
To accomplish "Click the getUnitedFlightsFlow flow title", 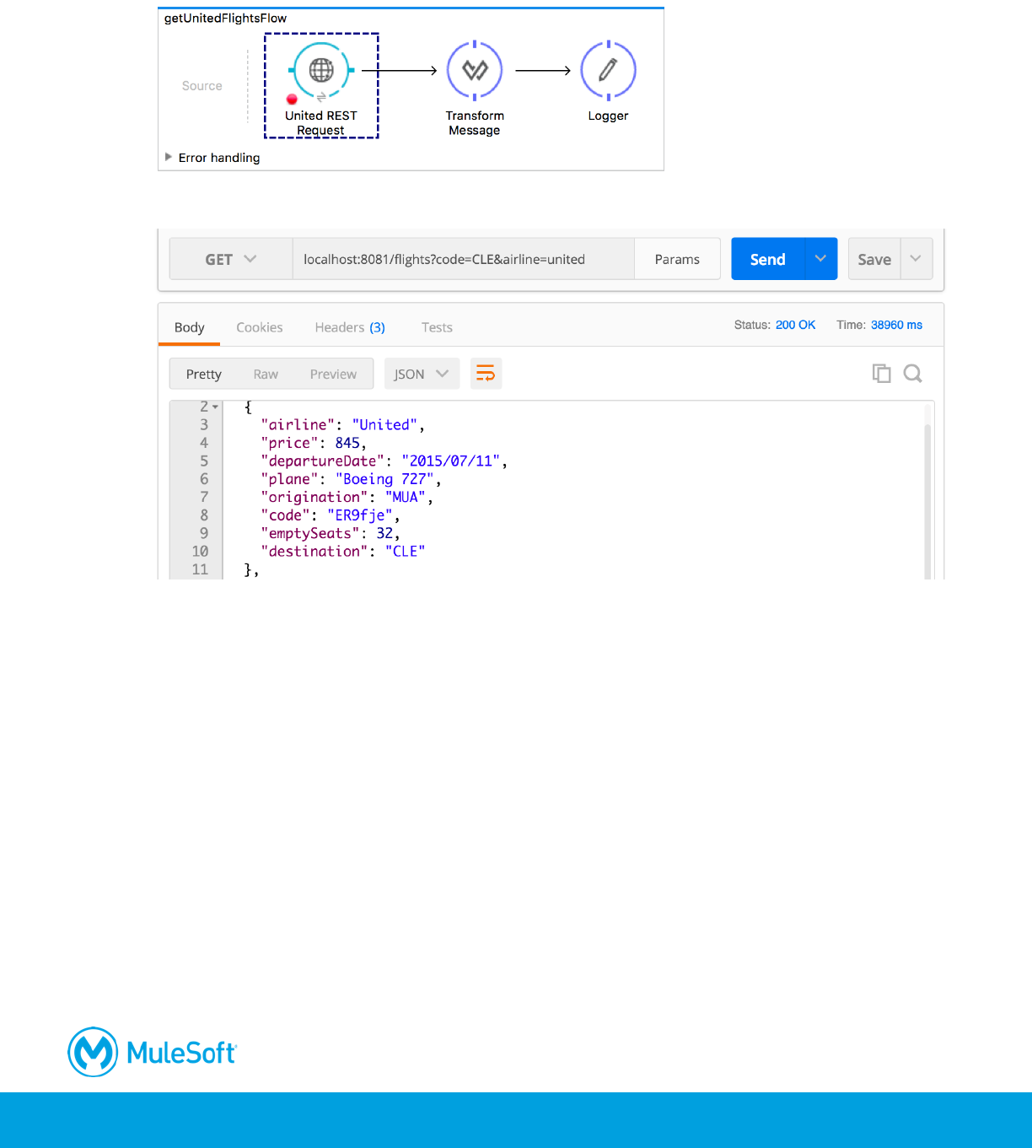I will coord(225,19).
